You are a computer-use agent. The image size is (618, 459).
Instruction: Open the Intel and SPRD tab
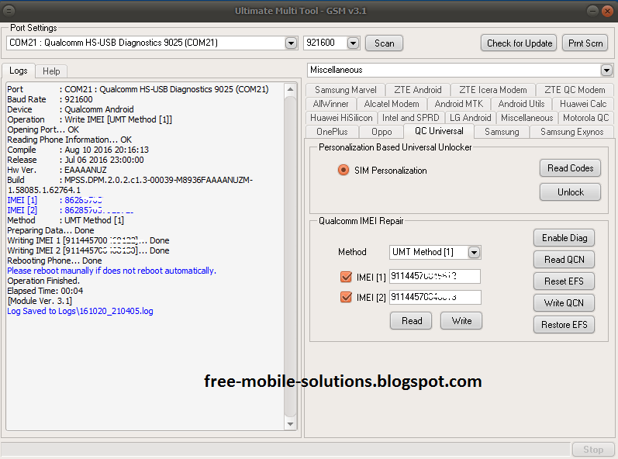click(x=411, y=118)
